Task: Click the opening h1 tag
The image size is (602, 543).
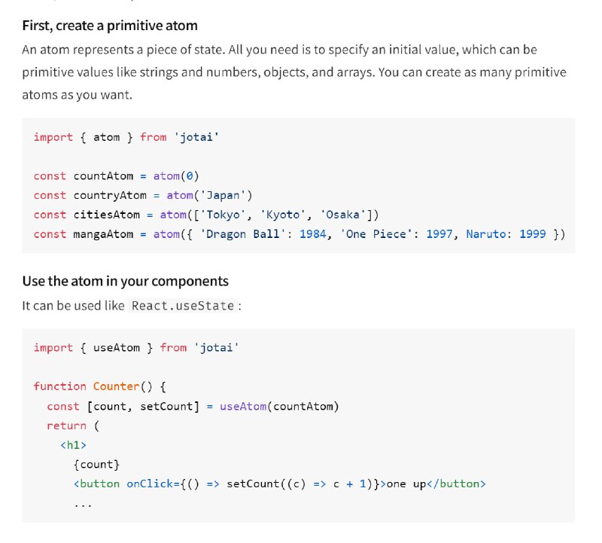Action: [73, 445]
